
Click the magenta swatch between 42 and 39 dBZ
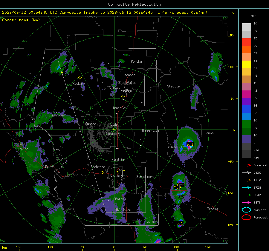point(246,94)
